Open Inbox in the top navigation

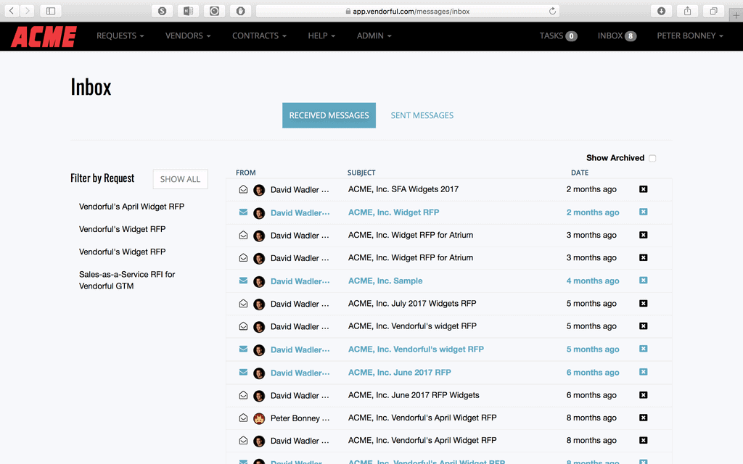(x=617, y=36)
